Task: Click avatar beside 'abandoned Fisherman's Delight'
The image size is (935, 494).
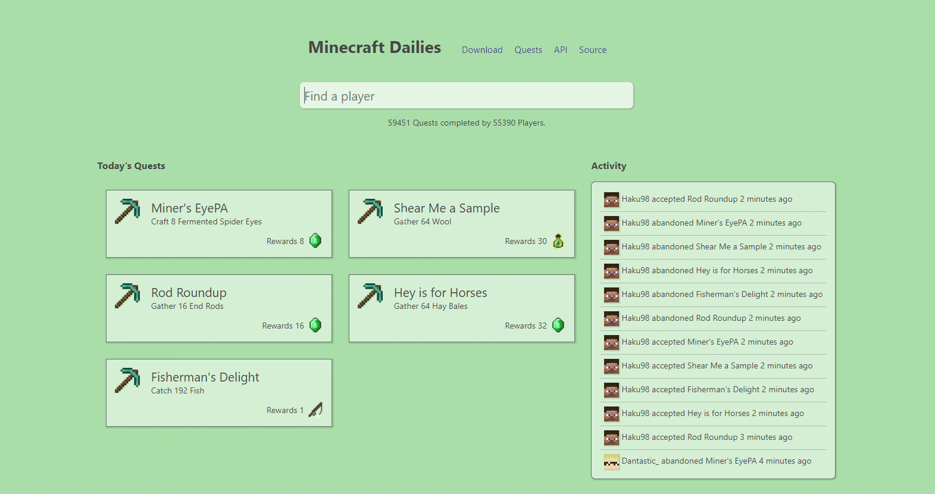Action: click(611, 295)
